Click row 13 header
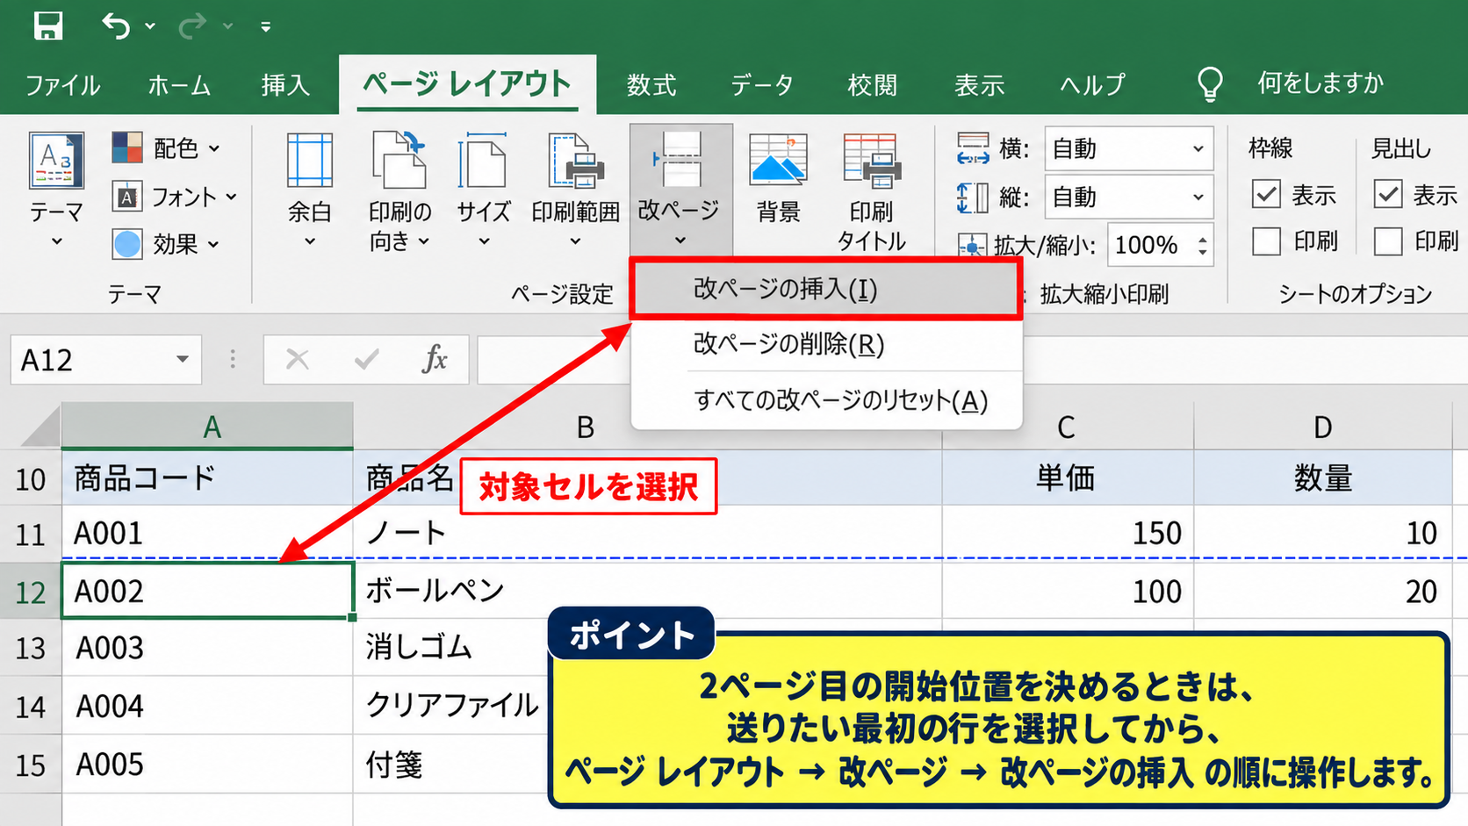 (30, 648)
